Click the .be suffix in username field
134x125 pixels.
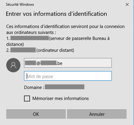(60, 63)
